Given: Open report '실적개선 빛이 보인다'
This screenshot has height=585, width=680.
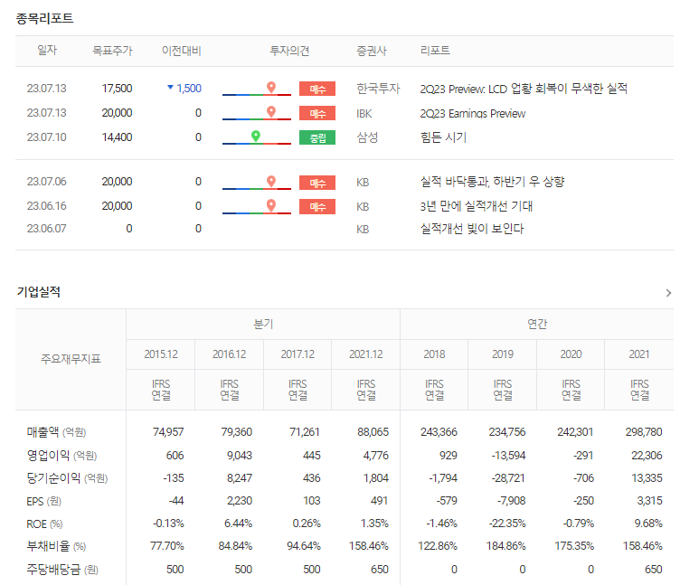Looking at the screenshot, I should [472, 229].
